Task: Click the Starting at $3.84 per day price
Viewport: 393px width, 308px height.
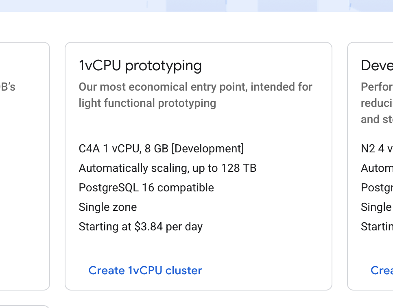Action: tap(141, 226)
